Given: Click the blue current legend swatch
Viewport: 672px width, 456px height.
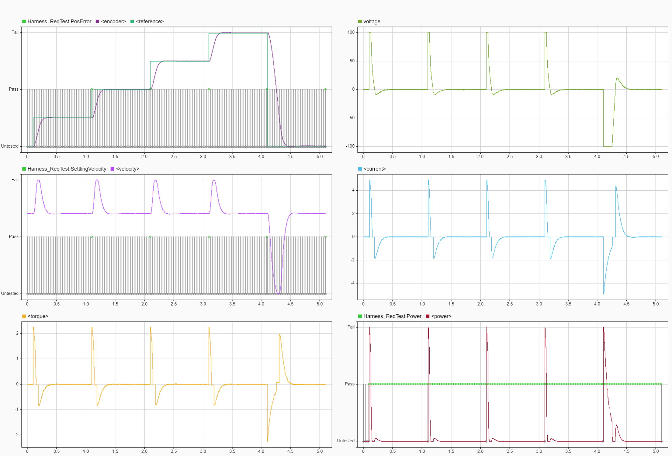Looking at the screenshot, I should 360,169.
